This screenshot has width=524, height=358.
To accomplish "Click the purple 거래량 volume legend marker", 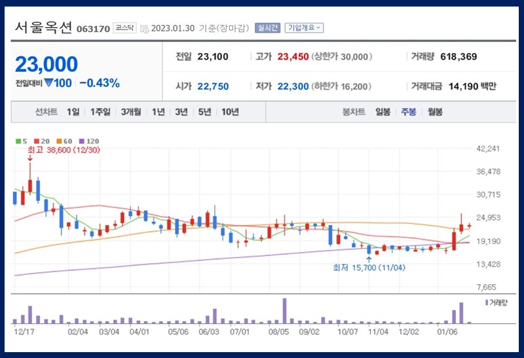I will point(487,302).
